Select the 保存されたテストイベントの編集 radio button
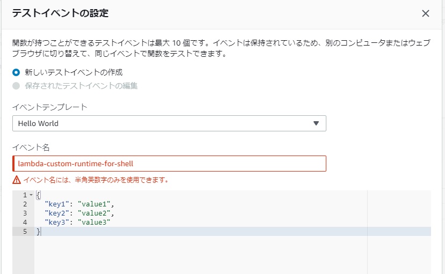 point(17,86)
